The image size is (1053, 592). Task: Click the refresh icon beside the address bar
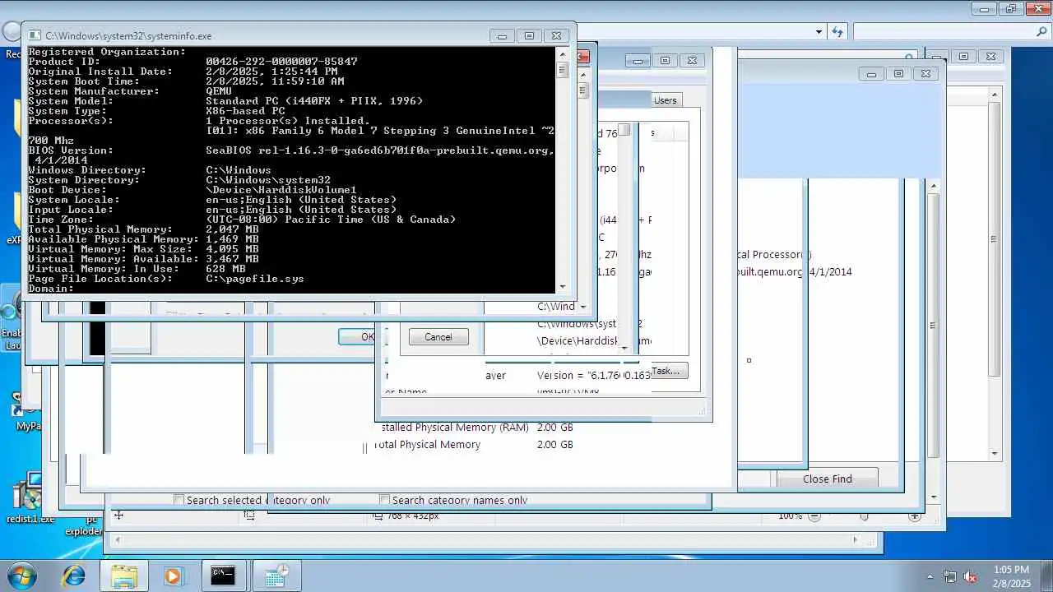click(837, 32)
